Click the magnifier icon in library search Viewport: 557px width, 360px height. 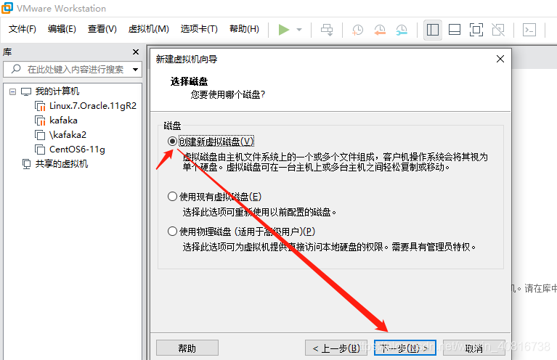click(x=16, y=69)
